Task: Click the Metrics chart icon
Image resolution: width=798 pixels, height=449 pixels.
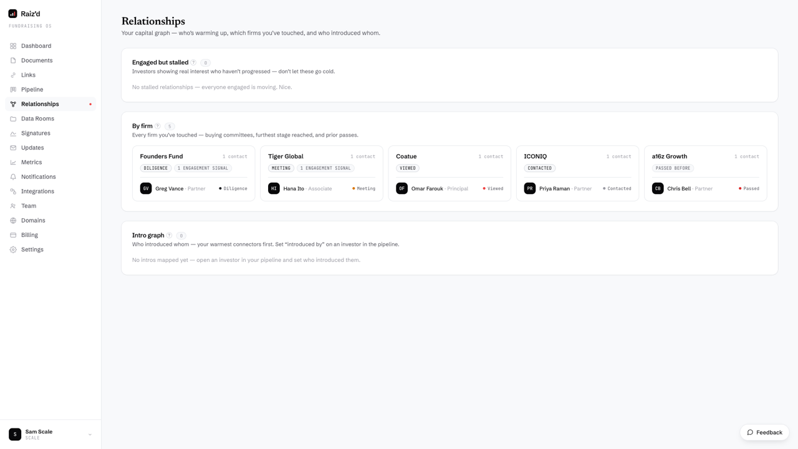Action: [13, 162]
